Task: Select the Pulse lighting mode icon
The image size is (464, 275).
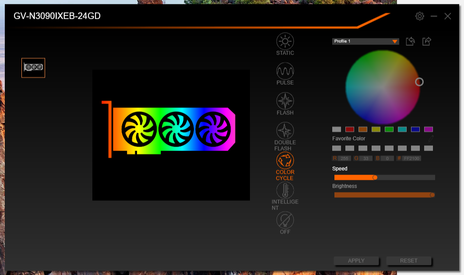Action: coord(285,71)
